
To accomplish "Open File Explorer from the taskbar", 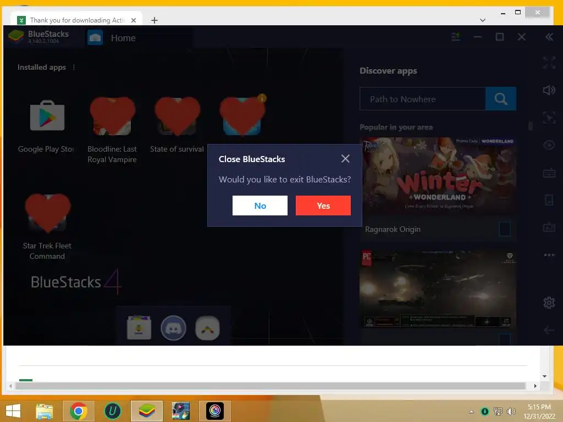I will tap(45, 411).
